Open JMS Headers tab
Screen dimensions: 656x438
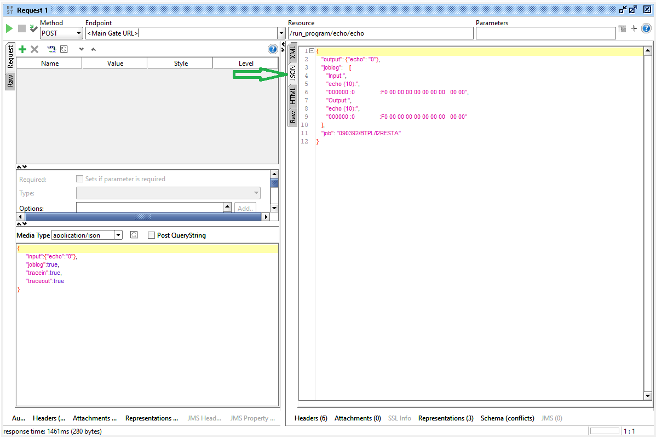pyautogui.click(x=204, y=418)
